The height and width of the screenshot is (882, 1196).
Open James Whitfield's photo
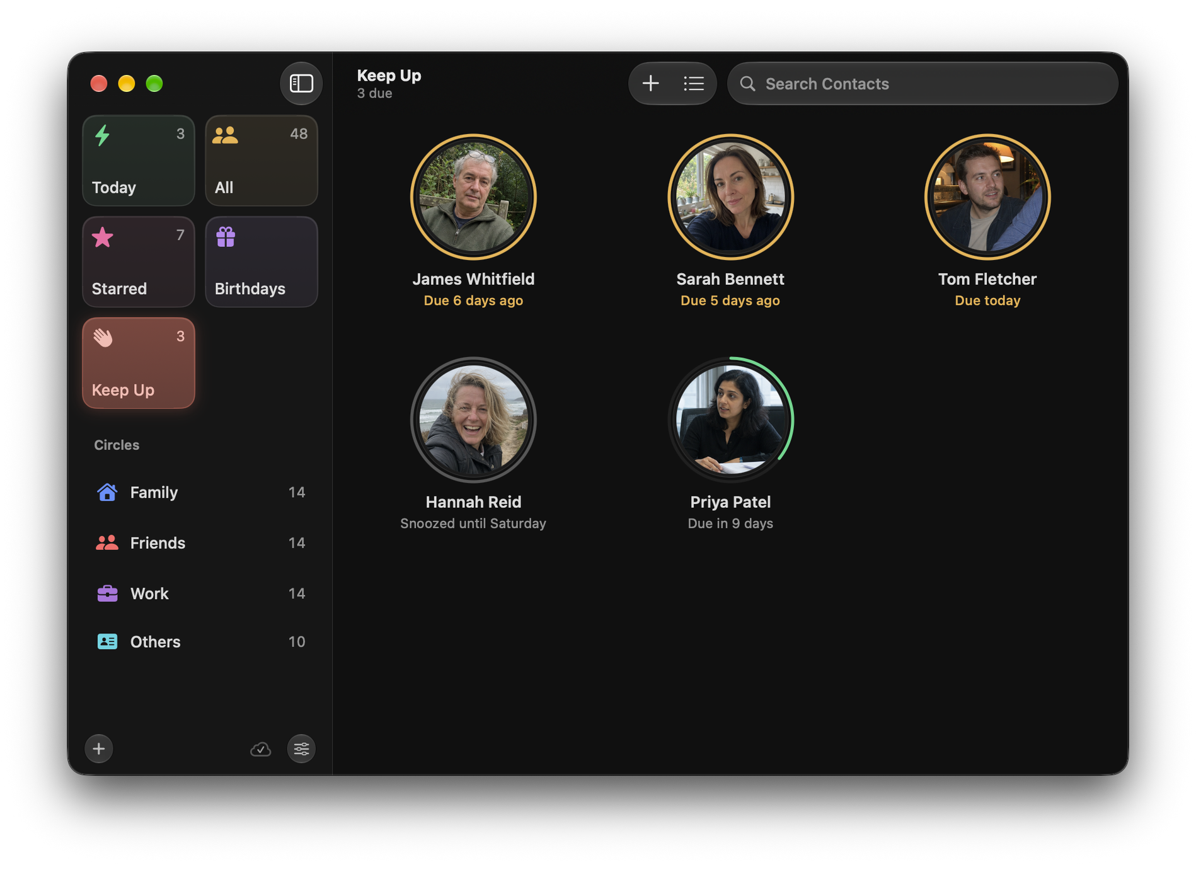point(473,197)
